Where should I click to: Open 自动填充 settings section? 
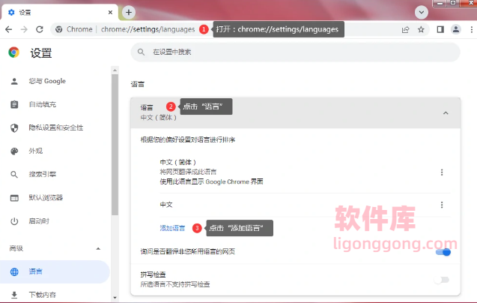42,104
